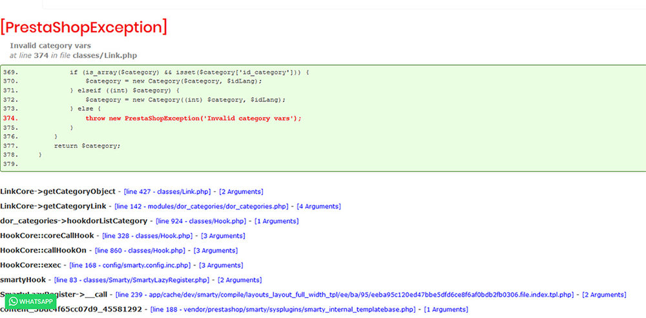Click the WhatsApp logo icon
The width and height of the screenshot is (646, 318).
(13, 301)
